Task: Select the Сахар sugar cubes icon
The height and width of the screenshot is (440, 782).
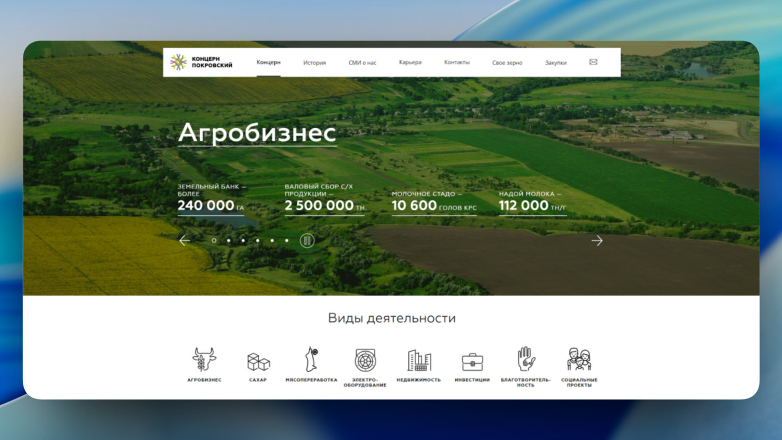Action: [x=258, y=362]
